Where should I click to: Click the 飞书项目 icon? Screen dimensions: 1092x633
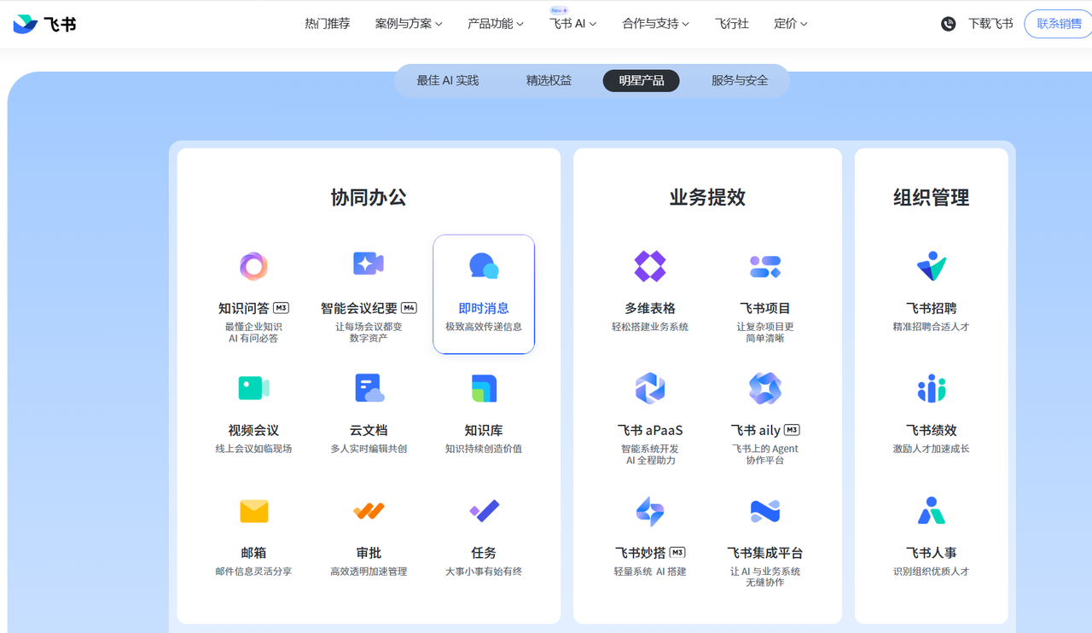(x=765, y=266)
